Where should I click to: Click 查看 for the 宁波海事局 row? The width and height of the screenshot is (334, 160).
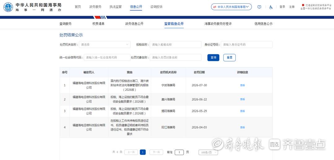(242, 85)
